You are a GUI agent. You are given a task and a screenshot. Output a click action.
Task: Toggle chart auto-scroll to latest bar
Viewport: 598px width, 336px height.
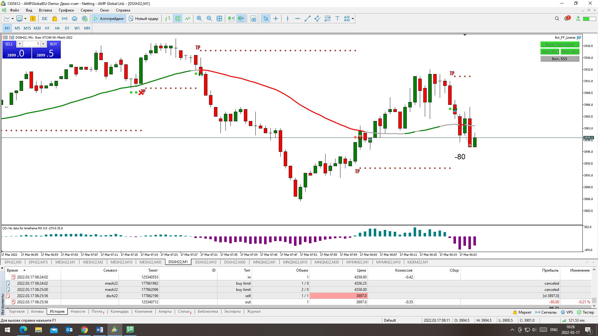tap(231, 19)
